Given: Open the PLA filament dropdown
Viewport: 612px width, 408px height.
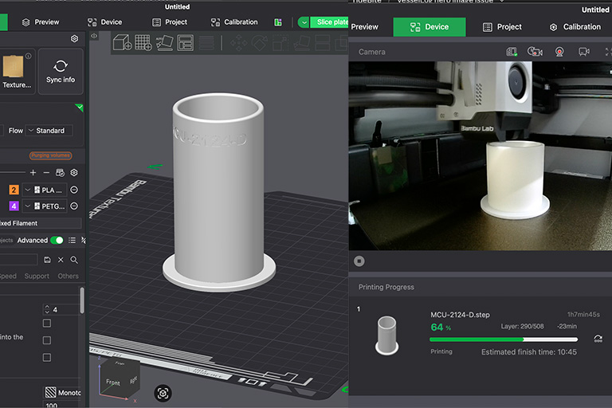Looking at the screenshot, I should pos(45,190).
